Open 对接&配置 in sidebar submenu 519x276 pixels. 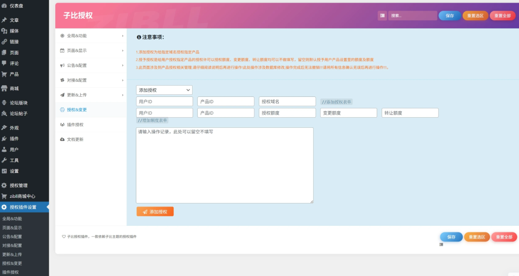[12, 246]
